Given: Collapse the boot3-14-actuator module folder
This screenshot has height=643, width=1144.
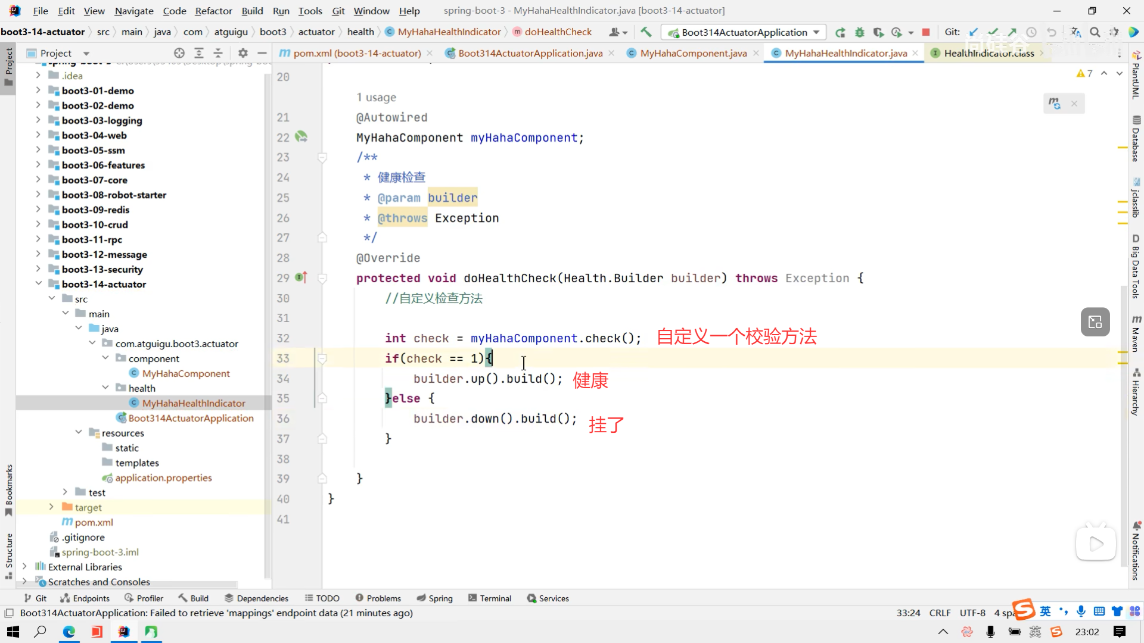Looking at the screenshot, I should pyautogui.click(x=38, y=284).
